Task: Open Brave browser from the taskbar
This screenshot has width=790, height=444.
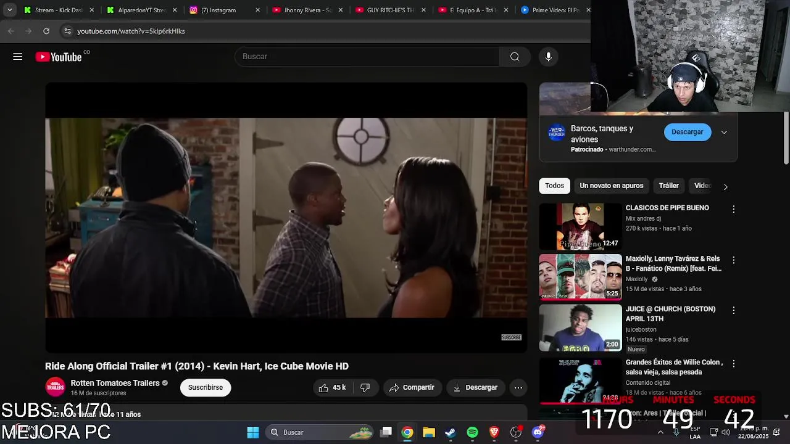Action: pos(494,432)
